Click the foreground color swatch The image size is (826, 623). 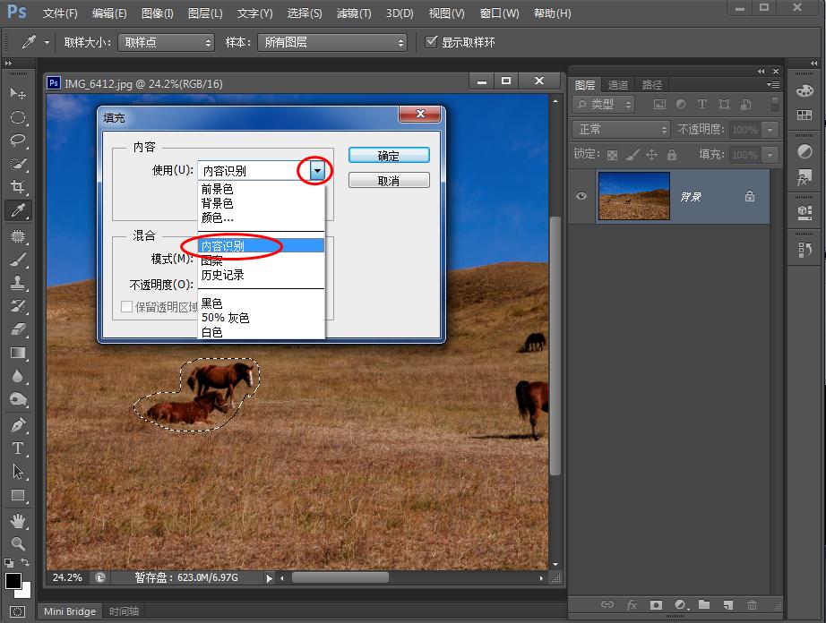(13, 581)
